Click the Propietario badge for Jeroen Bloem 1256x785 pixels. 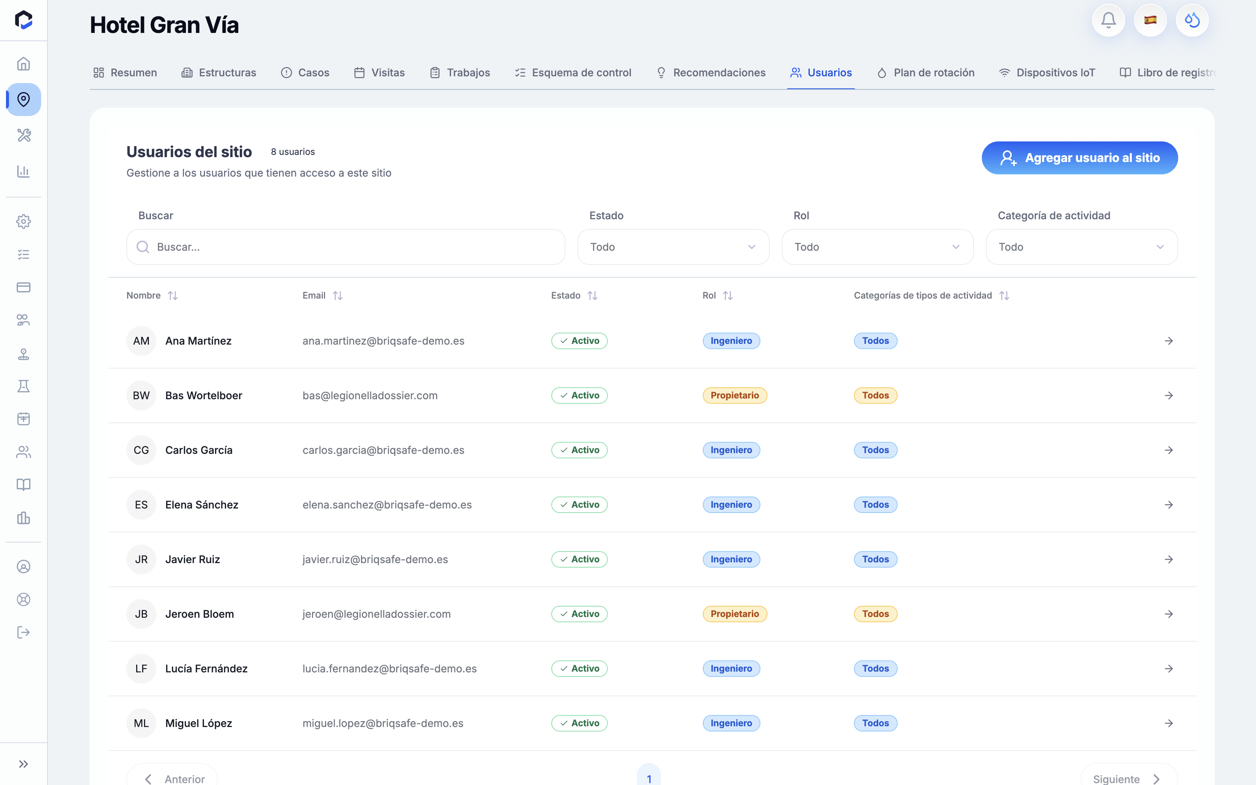[735, 614]
